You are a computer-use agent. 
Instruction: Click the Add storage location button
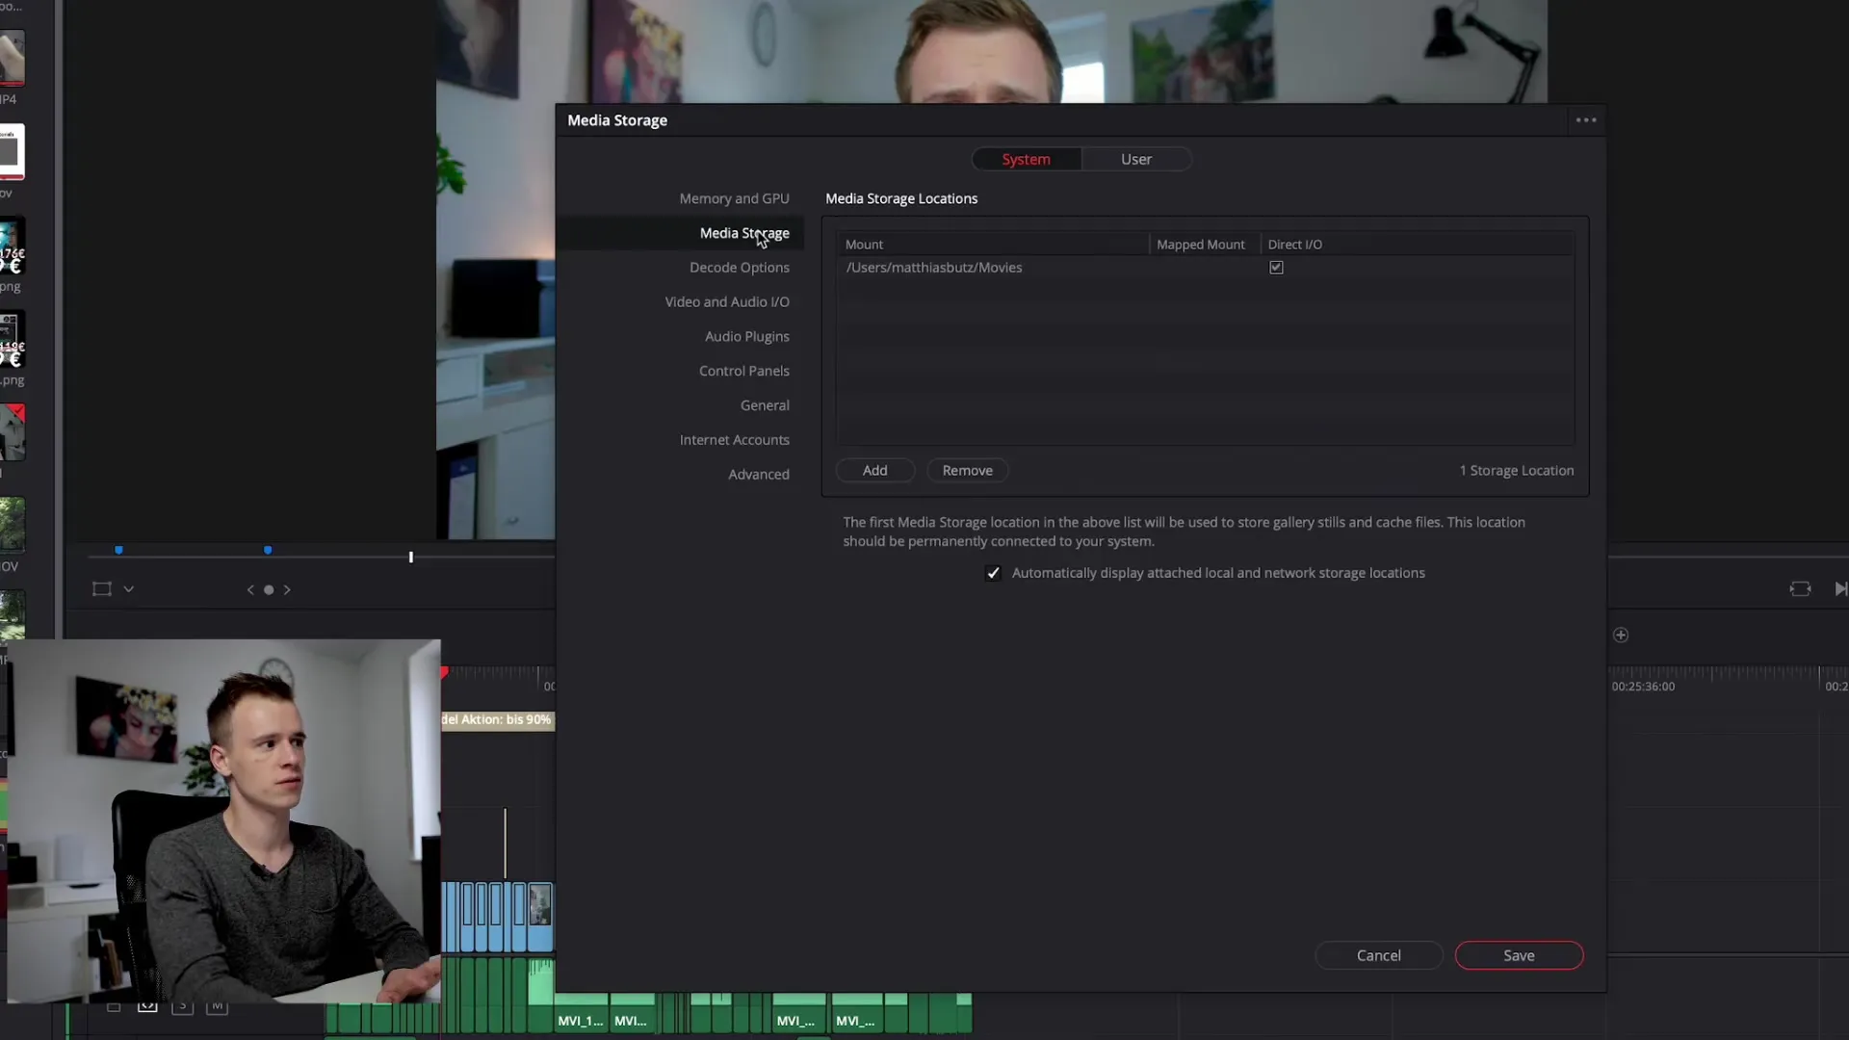coord(874,471)
